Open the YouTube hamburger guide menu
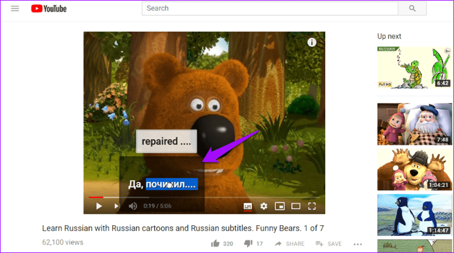Screen dimensions: 454x253 pos(15,8)
